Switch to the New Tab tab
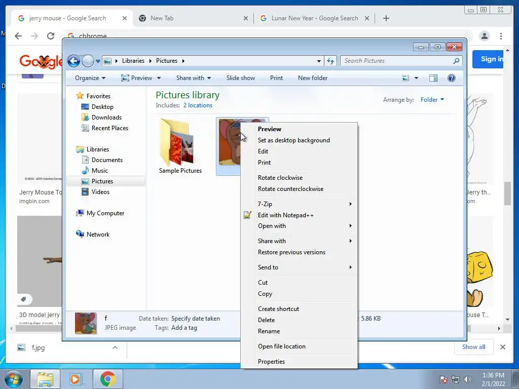The image size is (519, 389). [x=193, y=18]
